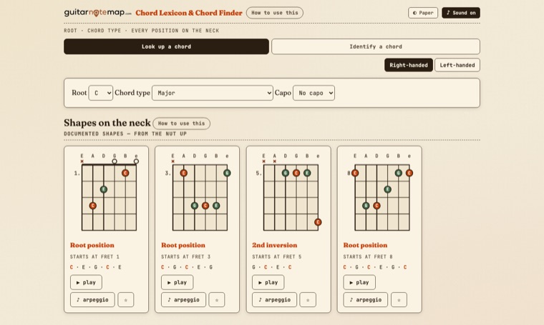Play arpeggio for the fret 8 shape
This screenshot has height=325, width=544.
tap(365, 300)
